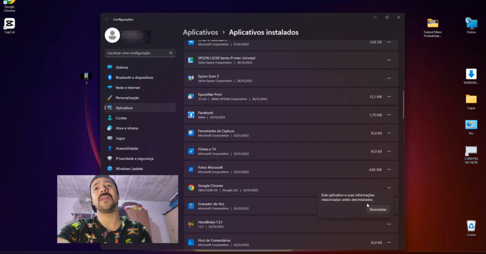Open more options for Epson Scan 2
486x254 pixels.
[x=389, y=78]
